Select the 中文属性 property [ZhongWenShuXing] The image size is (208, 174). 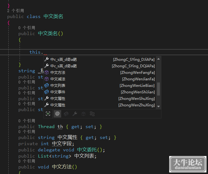coord(100,98)
